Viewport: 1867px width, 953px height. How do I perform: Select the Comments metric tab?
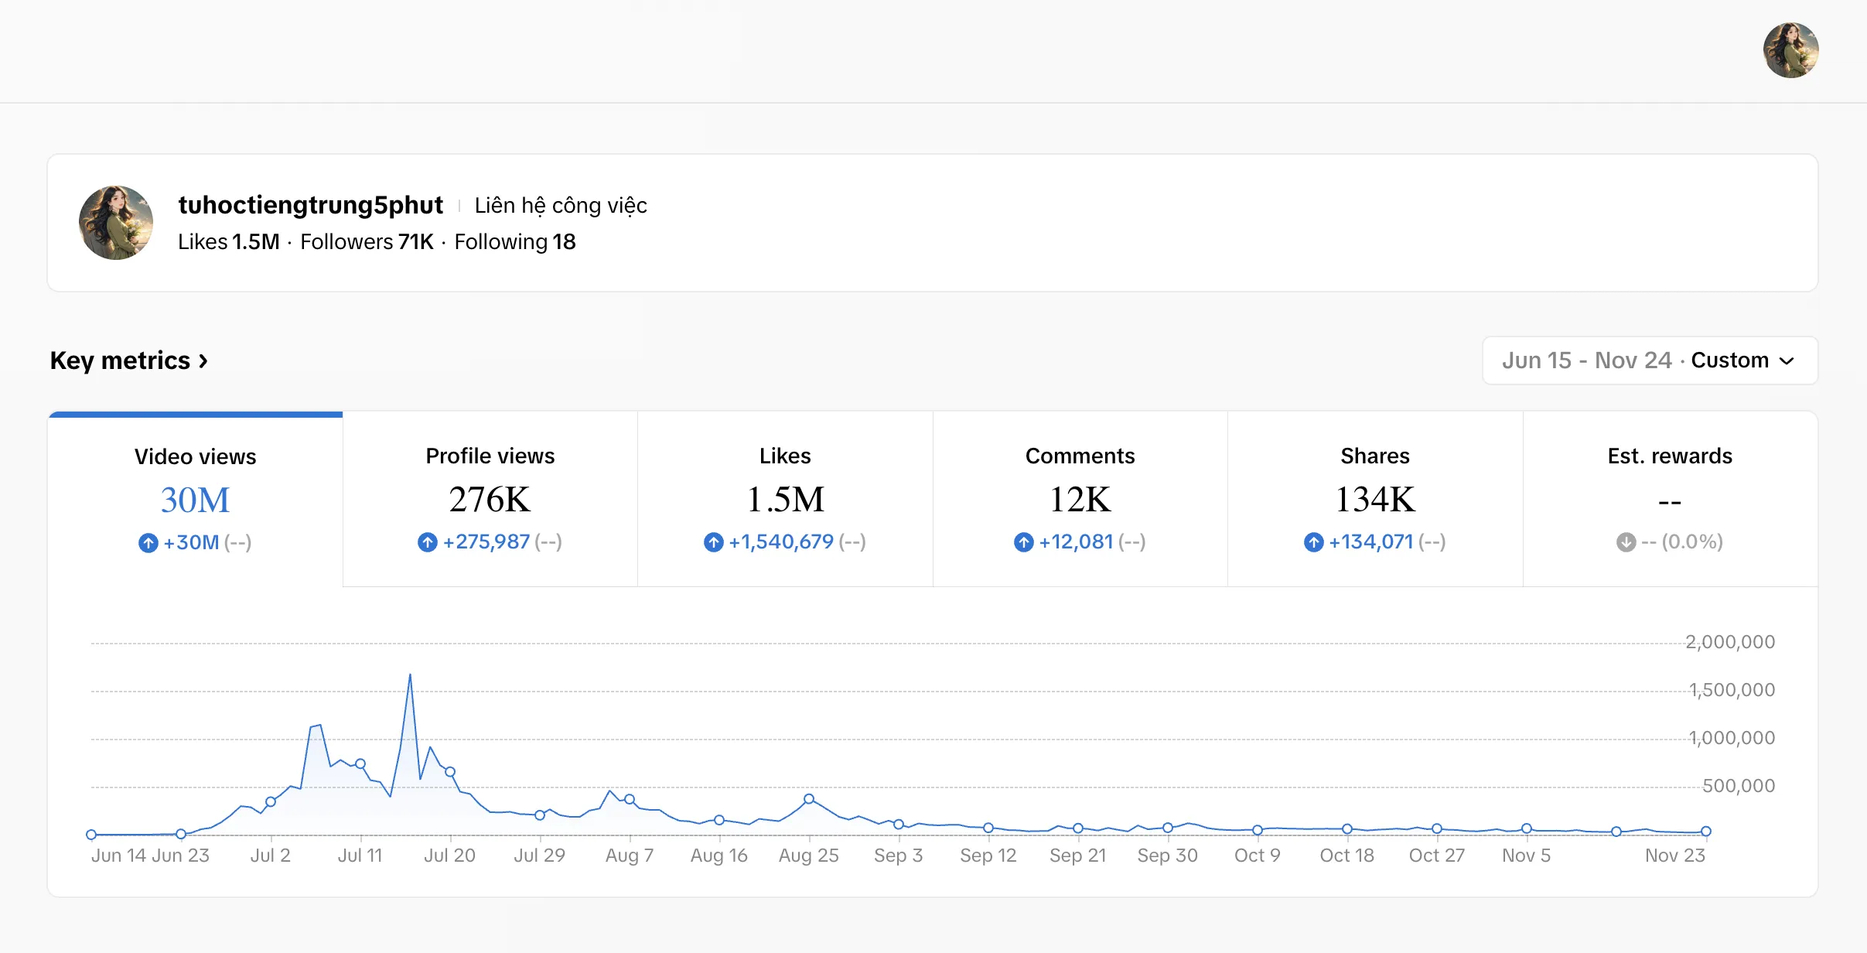point(1080,499)
